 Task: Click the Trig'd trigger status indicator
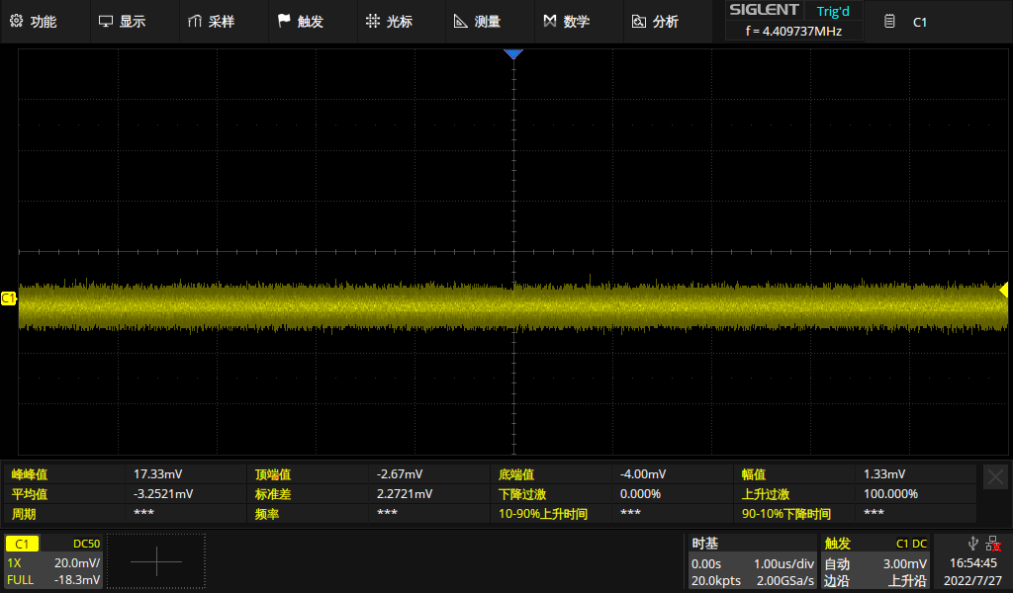click(x=832, y=11)
